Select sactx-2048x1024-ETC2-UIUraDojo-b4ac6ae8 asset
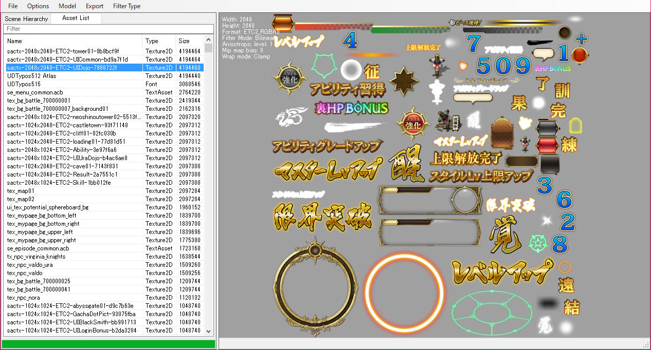Image resolution: width=651 pixels, height=350 pixels. pos(104,158)
